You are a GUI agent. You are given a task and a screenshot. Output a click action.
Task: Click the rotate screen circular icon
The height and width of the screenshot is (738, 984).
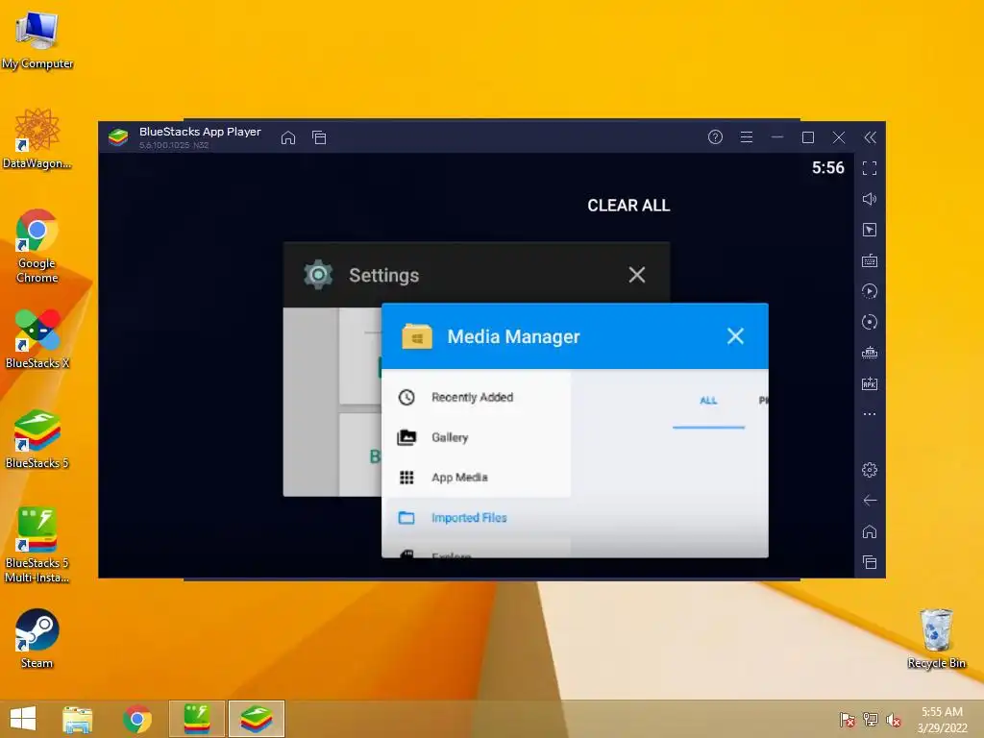(870, 322)
